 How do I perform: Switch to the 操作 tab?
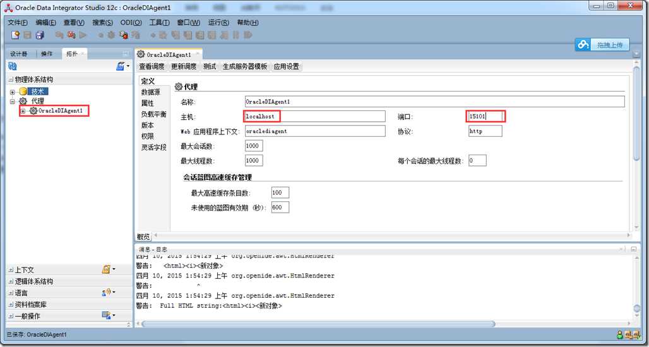(47, 54)
